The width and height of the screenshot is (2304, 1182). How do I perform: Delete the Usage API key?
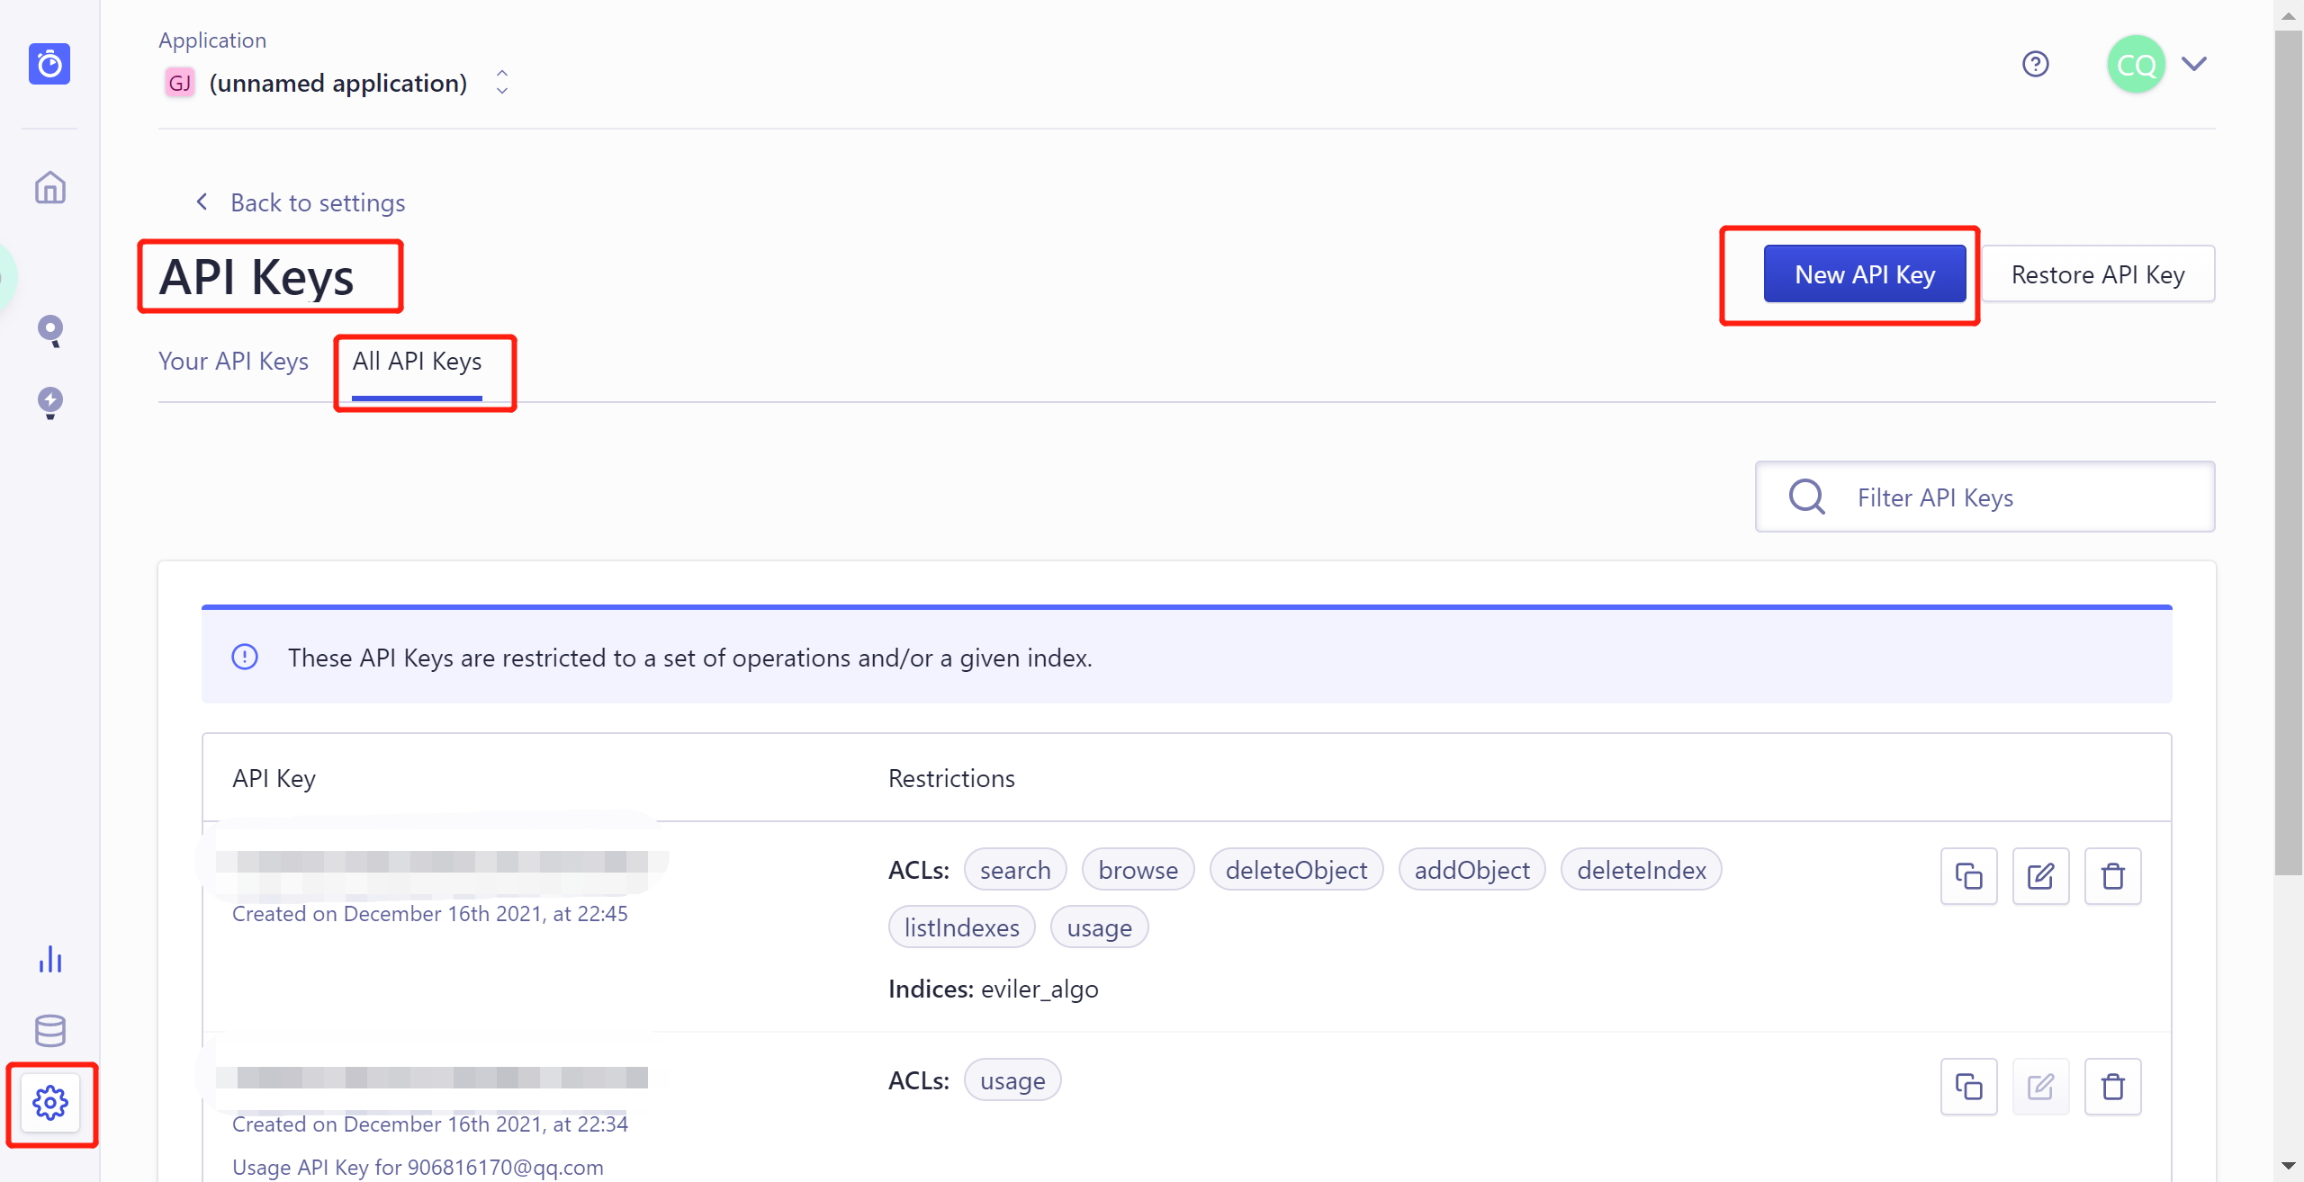[2112, 1086]
